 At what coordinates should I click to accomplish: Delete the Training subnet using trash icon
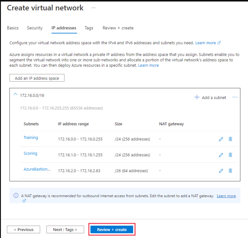[x=230, y=139]
